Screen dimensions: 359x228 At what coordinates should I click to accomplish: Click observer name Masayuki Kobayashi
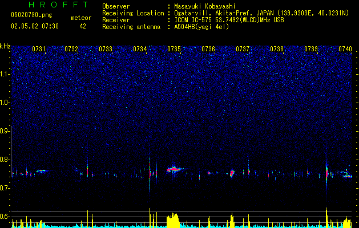(205, 6)
